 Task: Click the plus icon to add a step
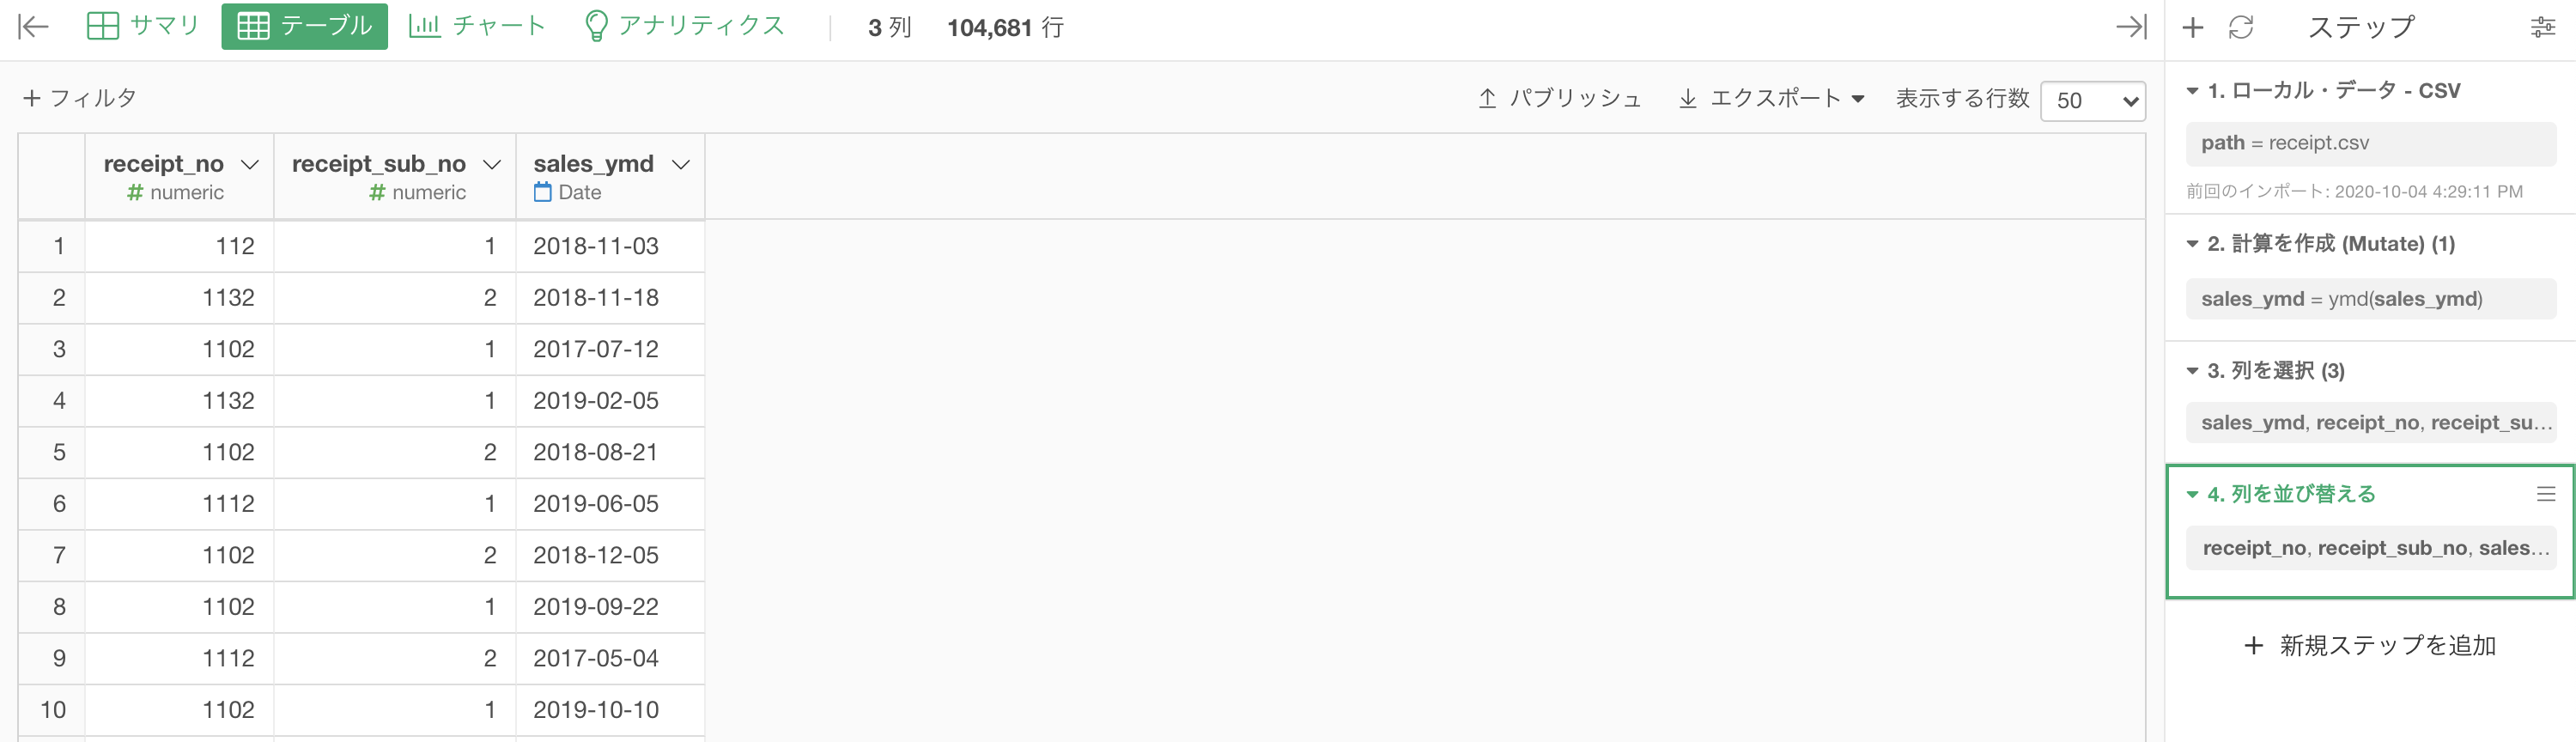tap(2193, 27)
